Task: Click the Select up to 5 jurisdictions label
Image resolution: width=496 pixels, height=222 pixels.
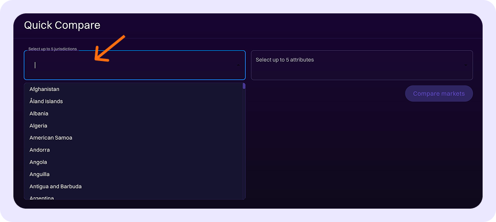Action: (52, 49)
